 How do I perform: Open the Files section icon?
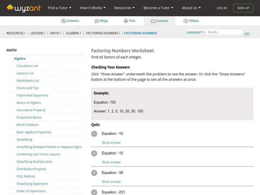pos(126,21)
